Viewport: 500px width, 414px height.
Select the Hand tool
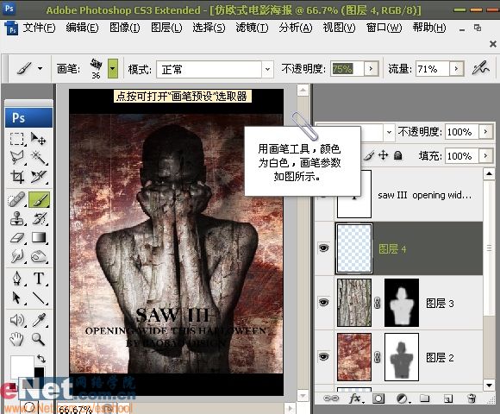(x=16, y=339)
